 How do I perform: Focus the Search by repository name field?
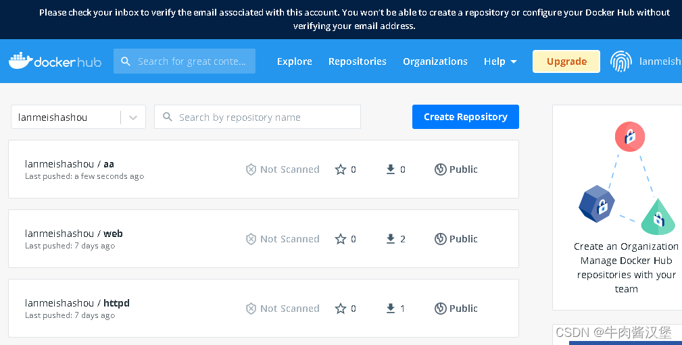[x=258, y=117]
